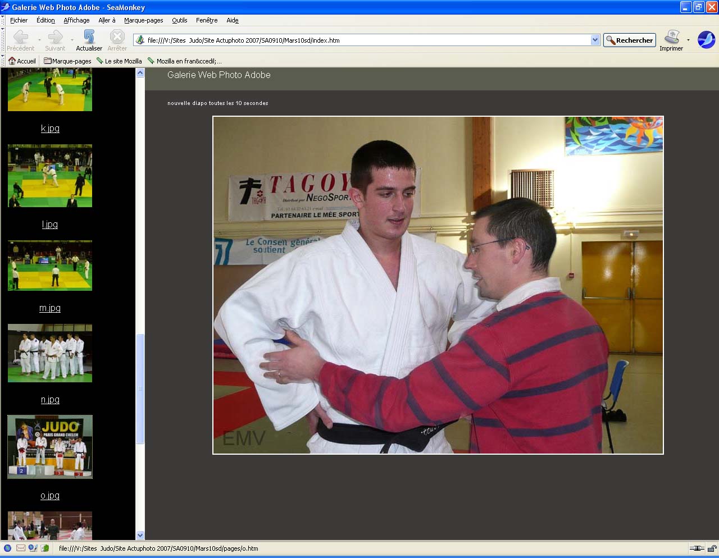This screenshot has height=558, width=719.
Task: Click the status bar file path text
Action: tap(158, 548)
